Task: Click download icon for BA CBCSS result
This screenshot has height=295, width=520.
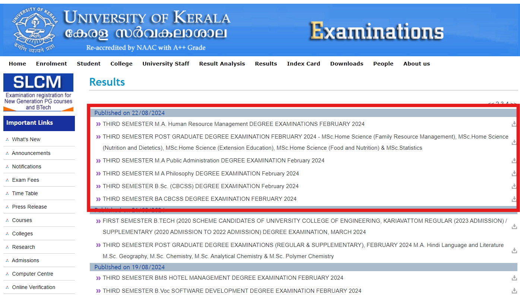Action: coord(514,199)
